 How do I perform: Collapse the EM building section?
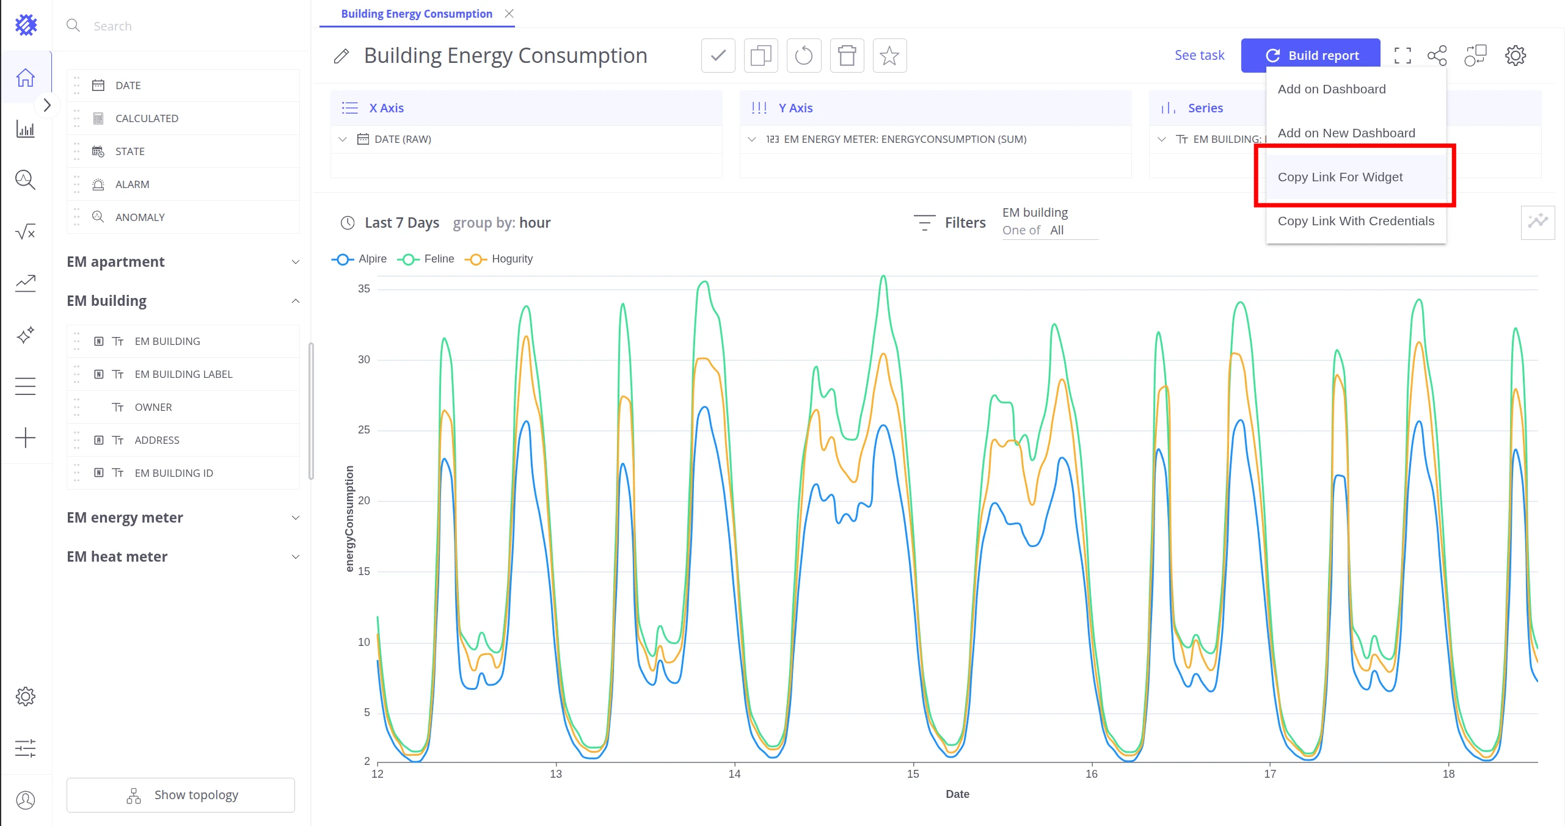tap(183, 301)
